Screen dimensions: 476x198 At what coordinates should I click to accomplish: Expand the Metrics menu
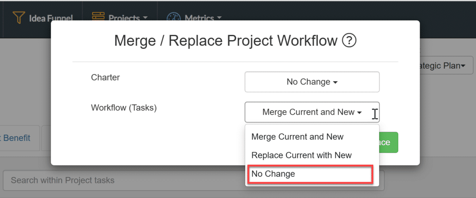click(x=194, y=18)
